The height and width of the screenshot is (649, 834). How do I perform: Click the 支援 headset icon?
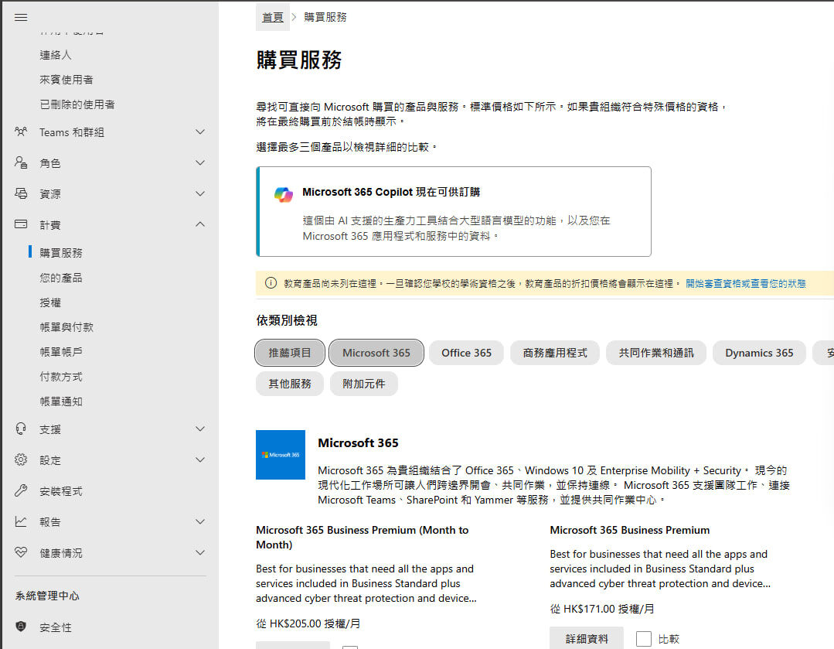21,429
